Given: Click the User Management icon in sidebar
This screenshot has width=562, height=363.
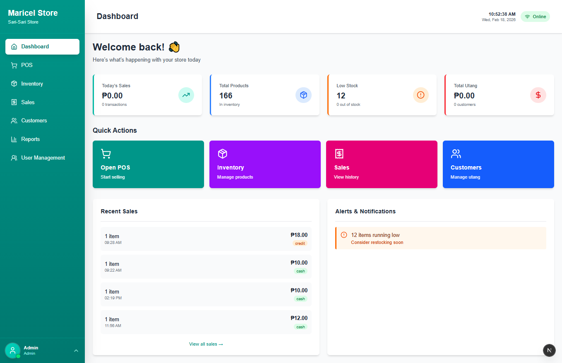Looking at the screenshot, I should pyautogui.click(x=14, y=158).
